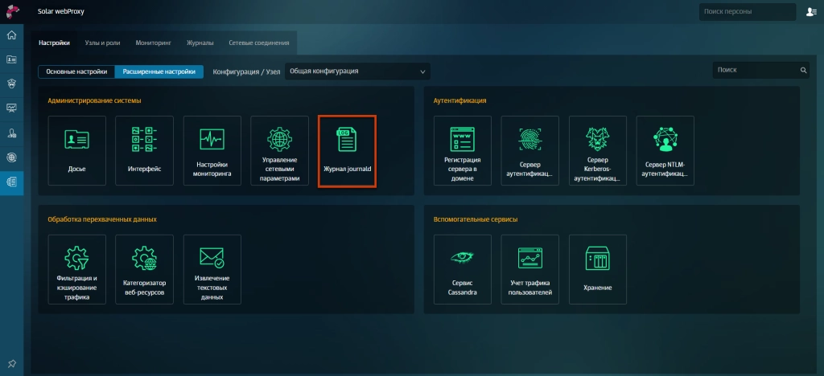Image resolution: width=824 pixels, height=376 pixels.
Task: Open the Сервер Kerberos-аутентификации tile
Action: (x=598, y=150)
